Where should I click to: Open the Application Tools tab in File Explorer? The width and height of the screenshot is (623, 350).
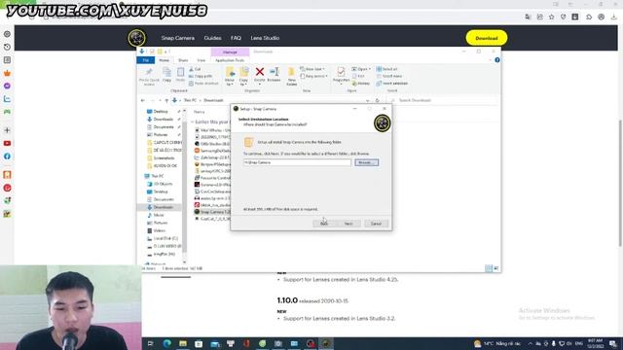click(x=230, y=60)
